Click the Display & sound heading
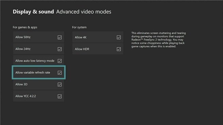 point(33,12)
